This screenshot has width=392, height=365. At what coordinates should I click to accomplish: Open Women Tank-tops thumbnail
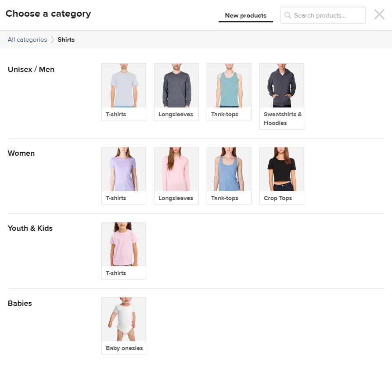pyautogui.click(x=229, y=169)
